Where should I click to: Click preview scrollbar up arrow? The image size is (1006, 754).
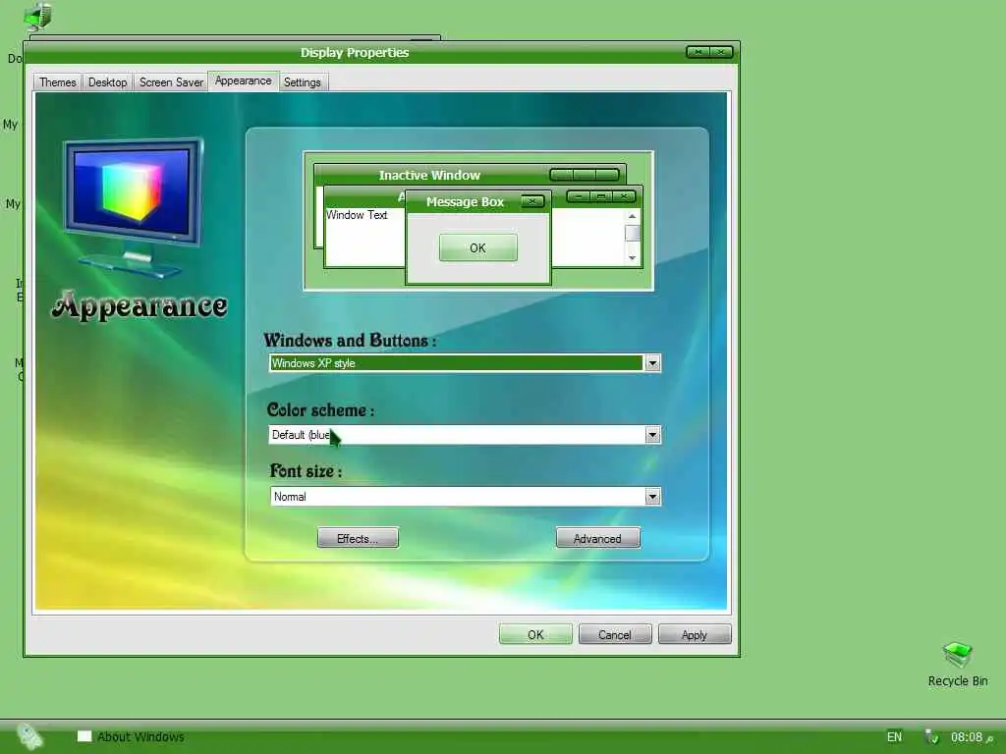pyautogui.click(x=632, y=216)
